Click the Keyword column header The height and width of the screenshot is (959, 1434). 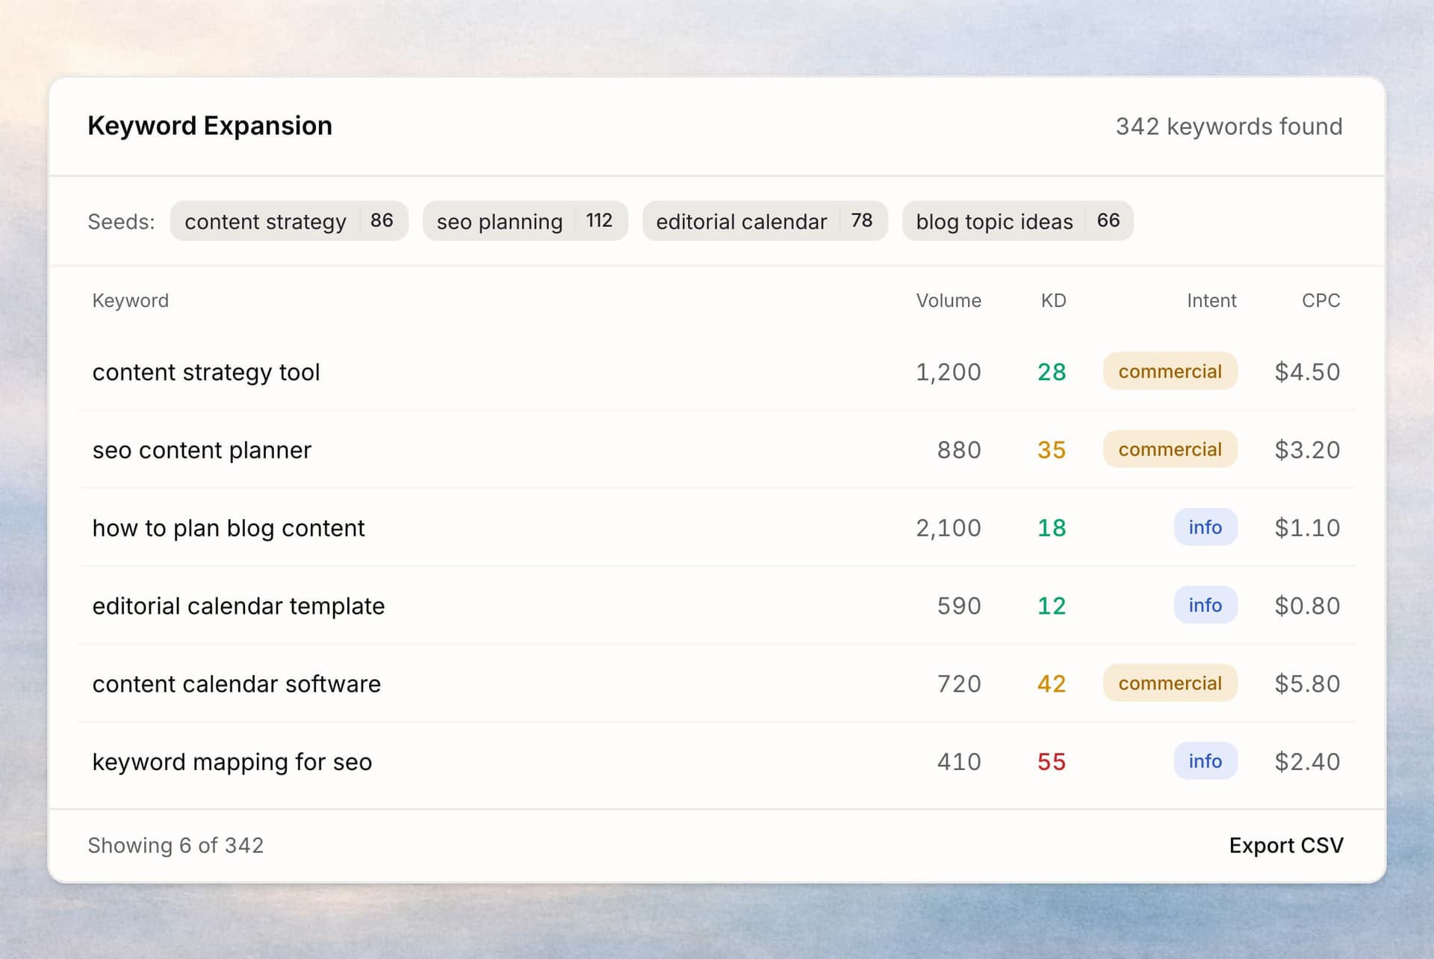(x=131, y=300)
